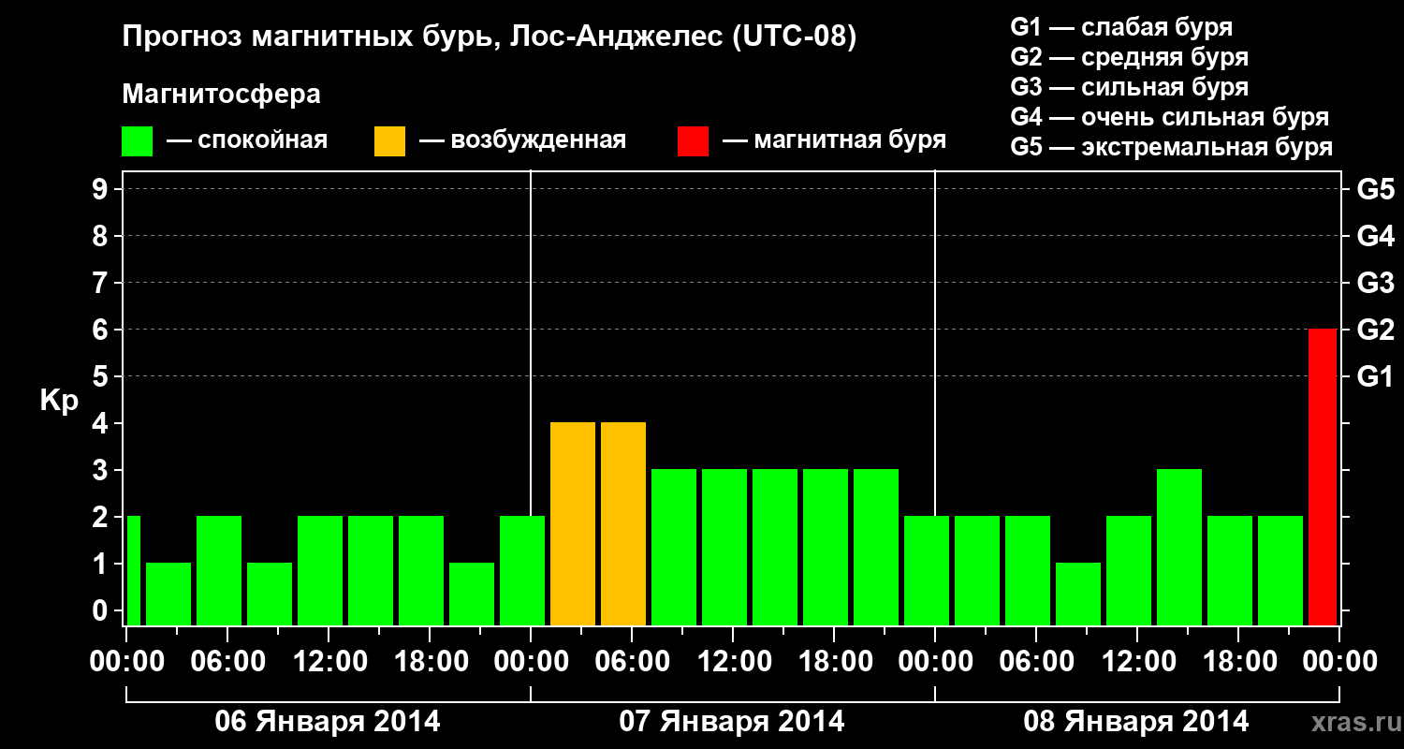Select the second orange Kp 4 bar
1404x749 pixels.
[x=623, y=523]
